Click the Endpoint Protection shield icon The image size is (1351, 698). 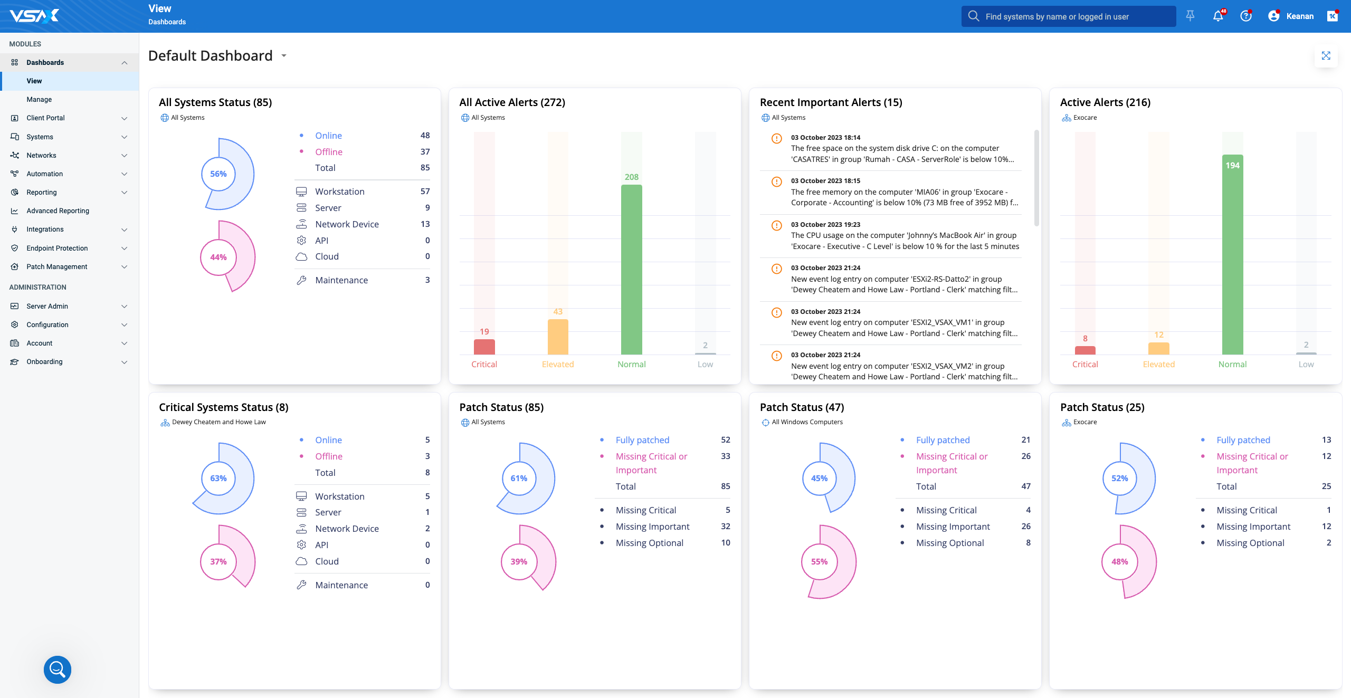[x=15, y=248]
